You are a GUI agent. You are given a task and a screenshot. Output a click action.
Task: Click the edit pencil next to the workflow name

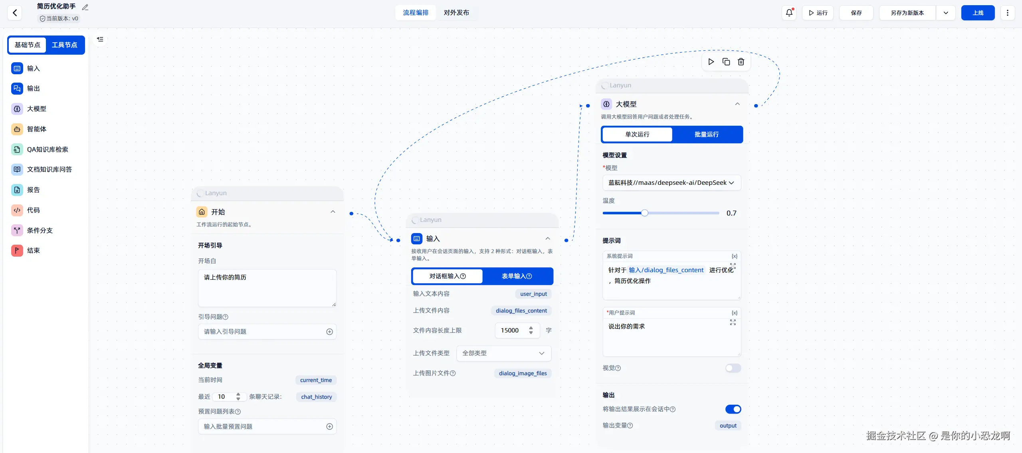coord(85,7)
